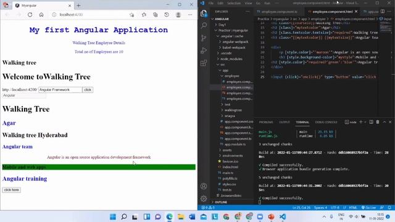Open Edge Settings and more menu
This screenshot has width=395, height=222.
(x=190, y=15)
